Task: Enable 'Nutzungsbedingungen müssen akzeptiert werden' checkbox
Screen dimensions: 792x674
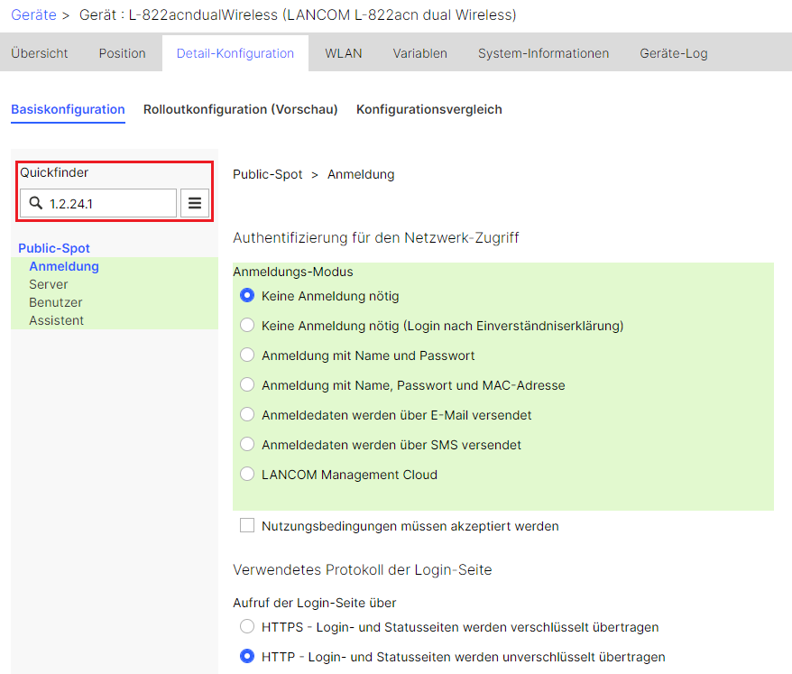Action: coord(247,526)
